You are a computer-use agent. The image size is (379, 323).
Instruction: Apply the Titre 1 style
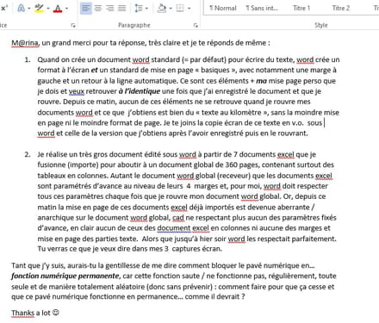(301, 8)
